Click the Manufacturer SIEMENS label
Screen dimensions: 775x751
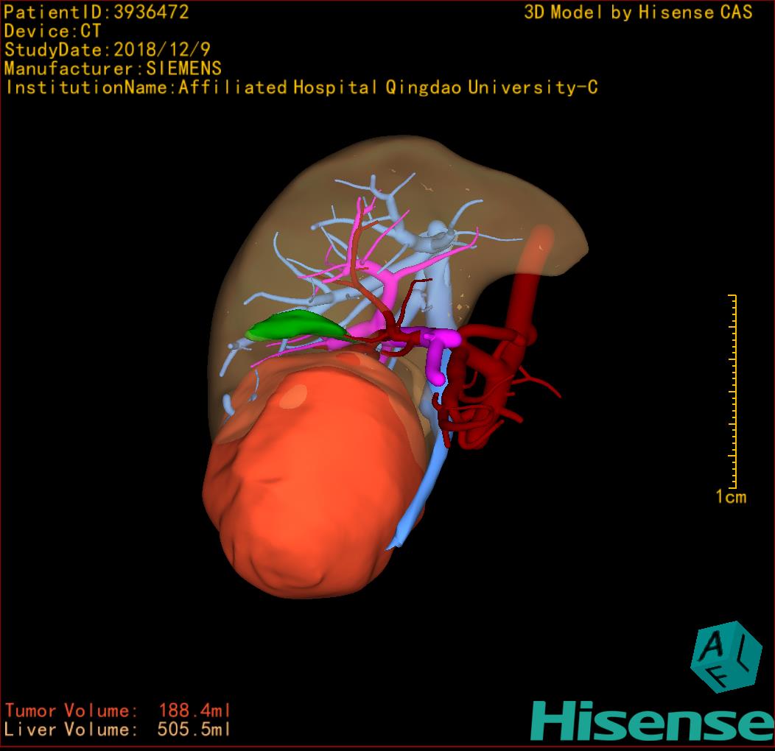113,68
